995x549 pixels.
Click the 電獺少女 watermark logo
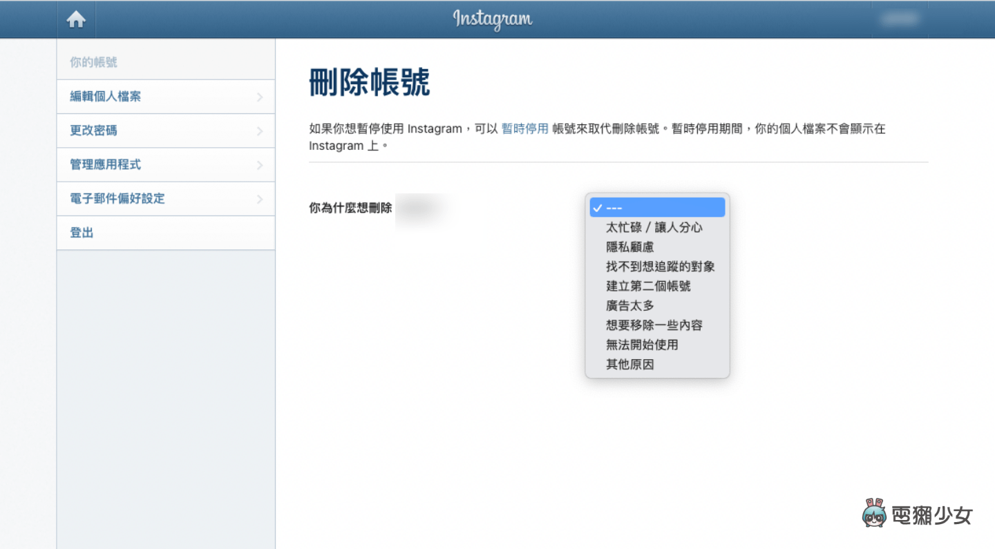pyautogui.click(x=918, y=514)
